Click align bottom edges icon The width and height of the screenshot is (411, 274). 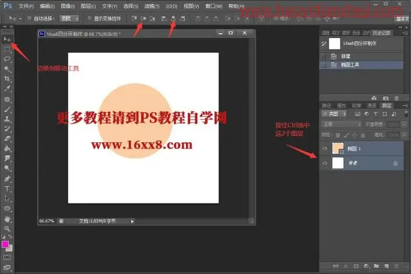click(152, 18)
